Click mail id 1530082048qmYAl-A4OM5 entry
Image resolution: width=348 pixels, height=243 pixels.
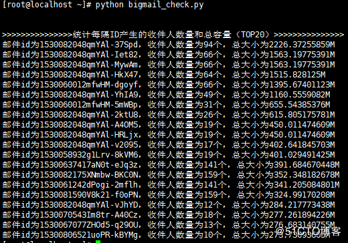(x=169, y=125)
